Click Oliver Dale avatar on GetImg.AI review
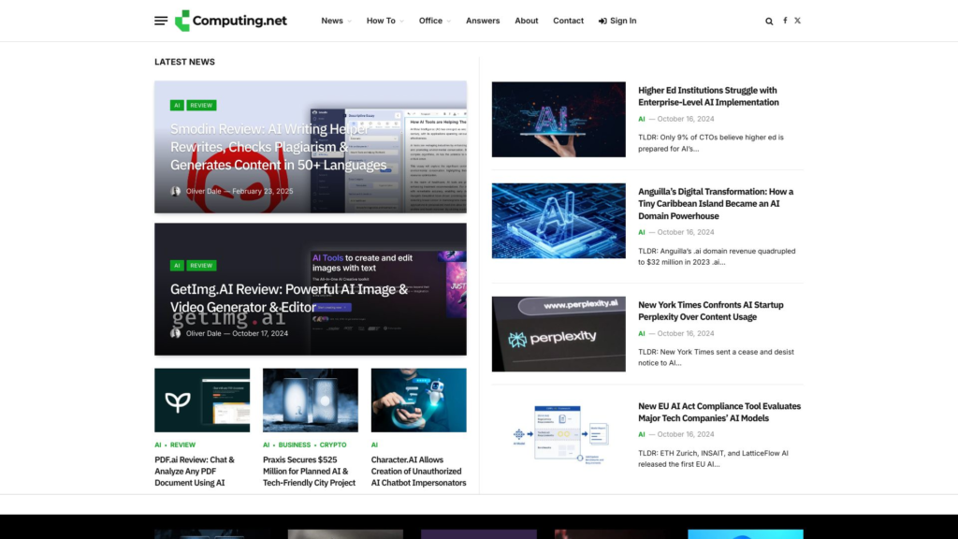The height and width of the screenshot is (539, 958). point(175,333)
